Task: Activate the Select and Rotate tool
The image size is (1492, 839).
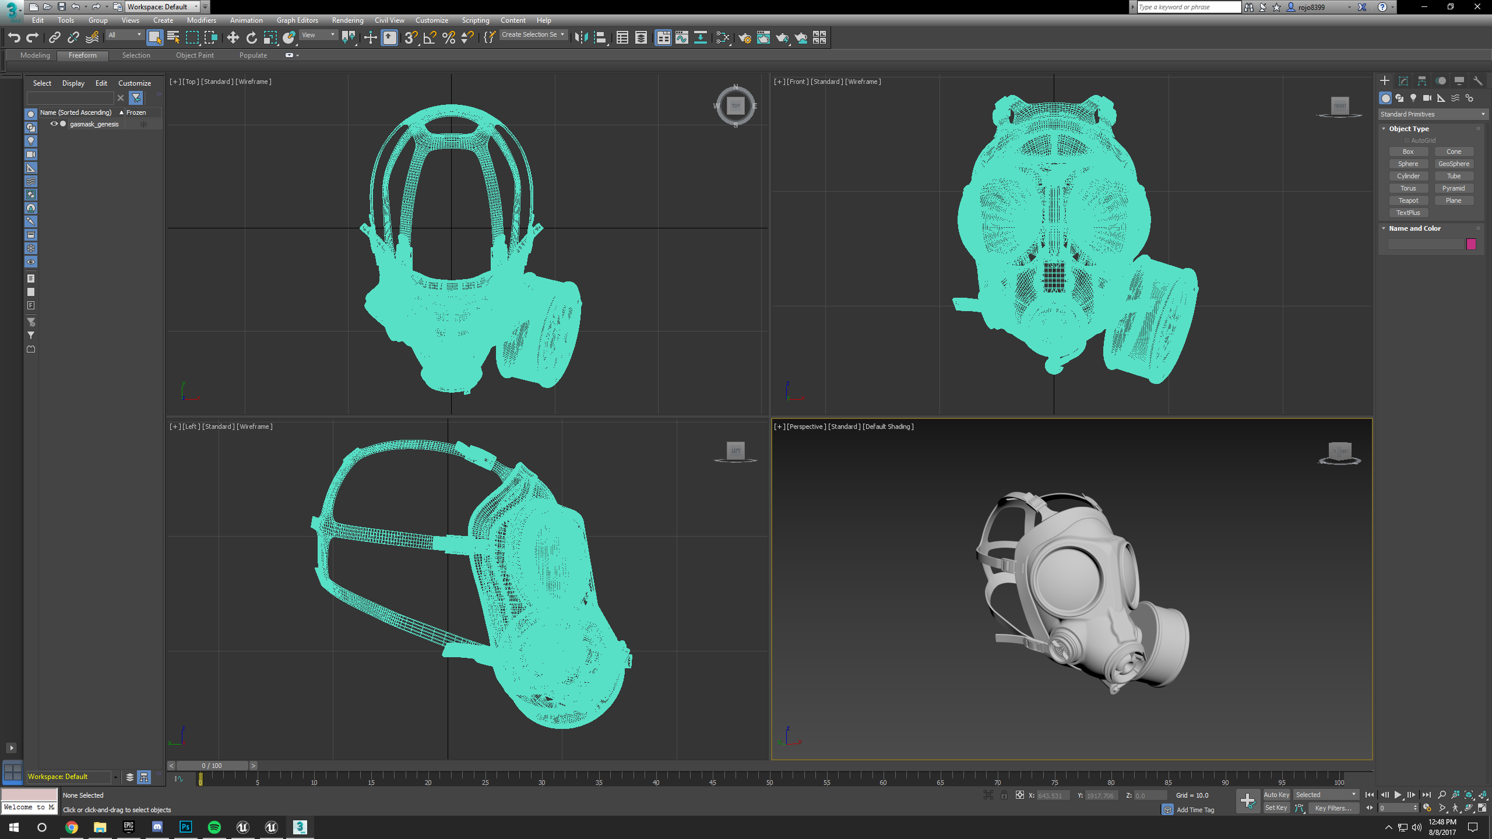Action: pos(251,38)
